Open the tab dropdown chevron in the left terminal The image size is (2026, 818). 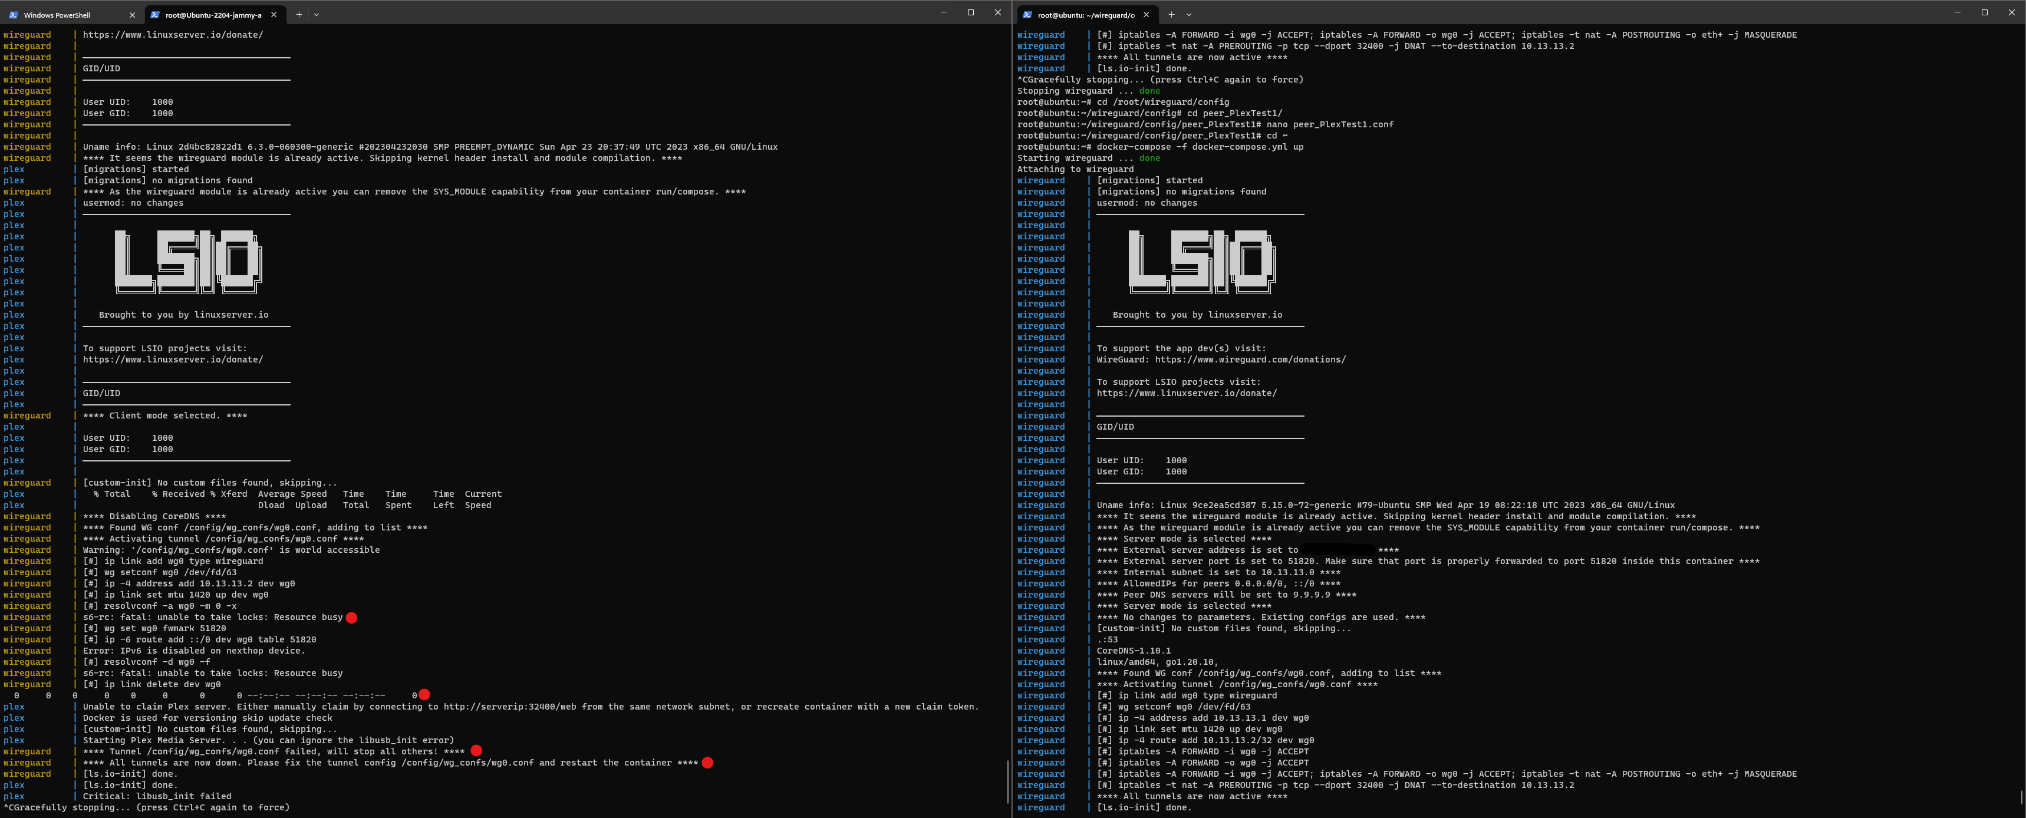[x=317, y=14]
